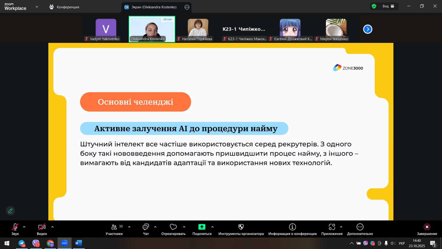
Task: Open the Чат panel icon
Action: 146,227
